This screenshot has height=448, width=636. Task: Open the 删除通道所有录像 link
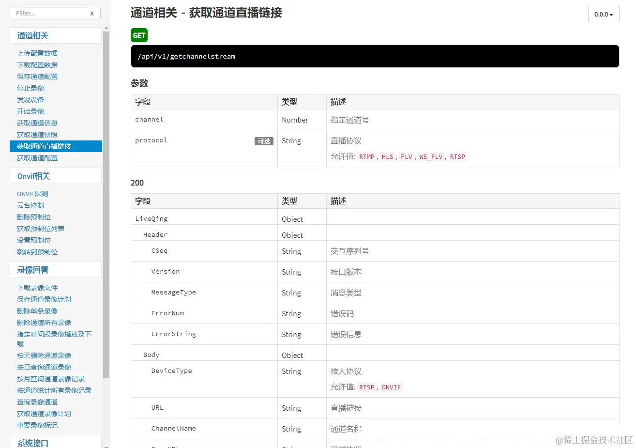pyautogui.click(x=44, y=323)
